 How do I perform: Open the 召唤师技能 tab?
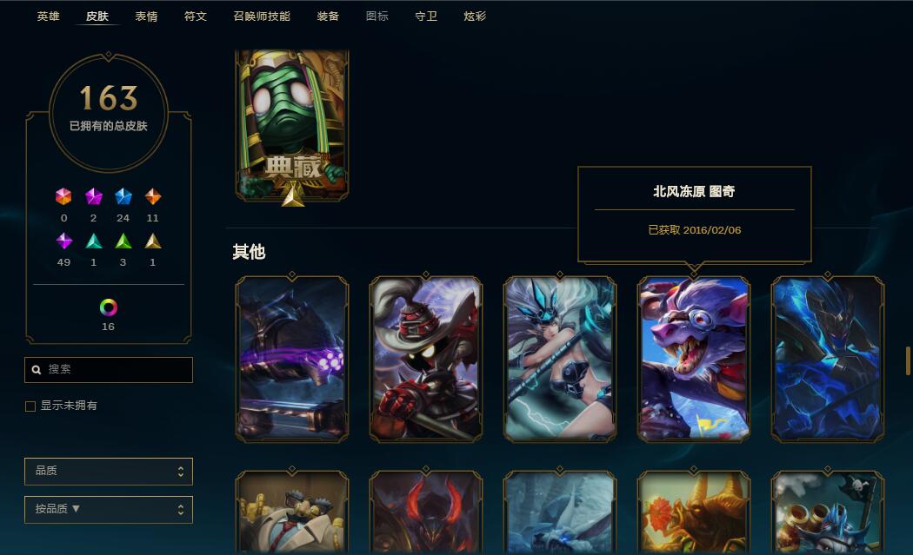pyautogui.click(x=262, y=17)
